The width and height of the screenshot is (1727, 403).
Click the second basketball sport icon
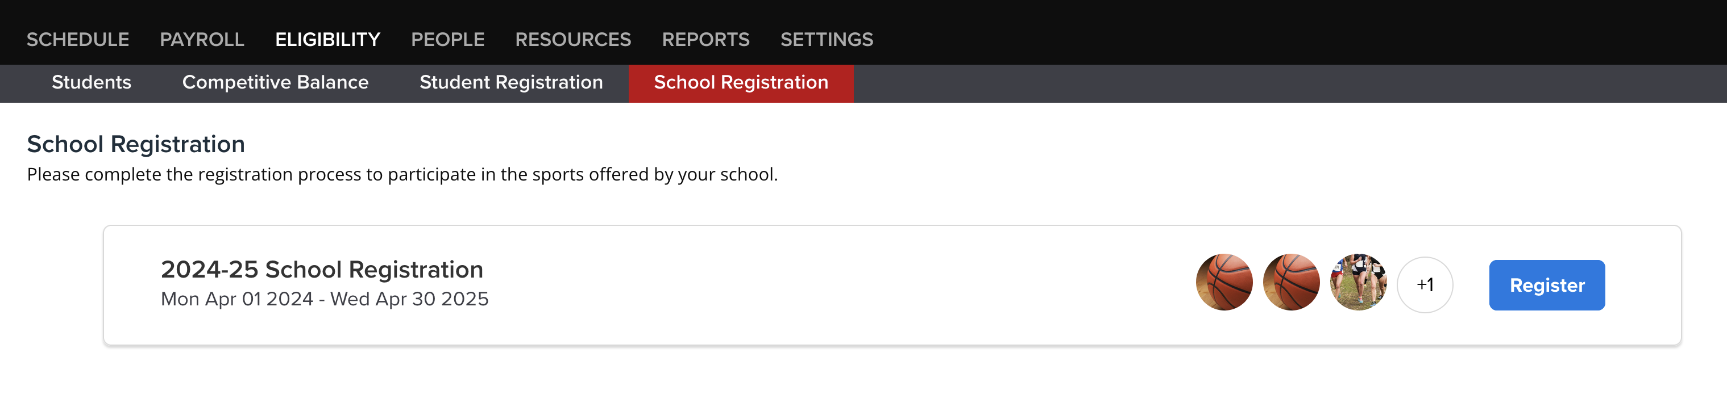tap(1291, 282)
